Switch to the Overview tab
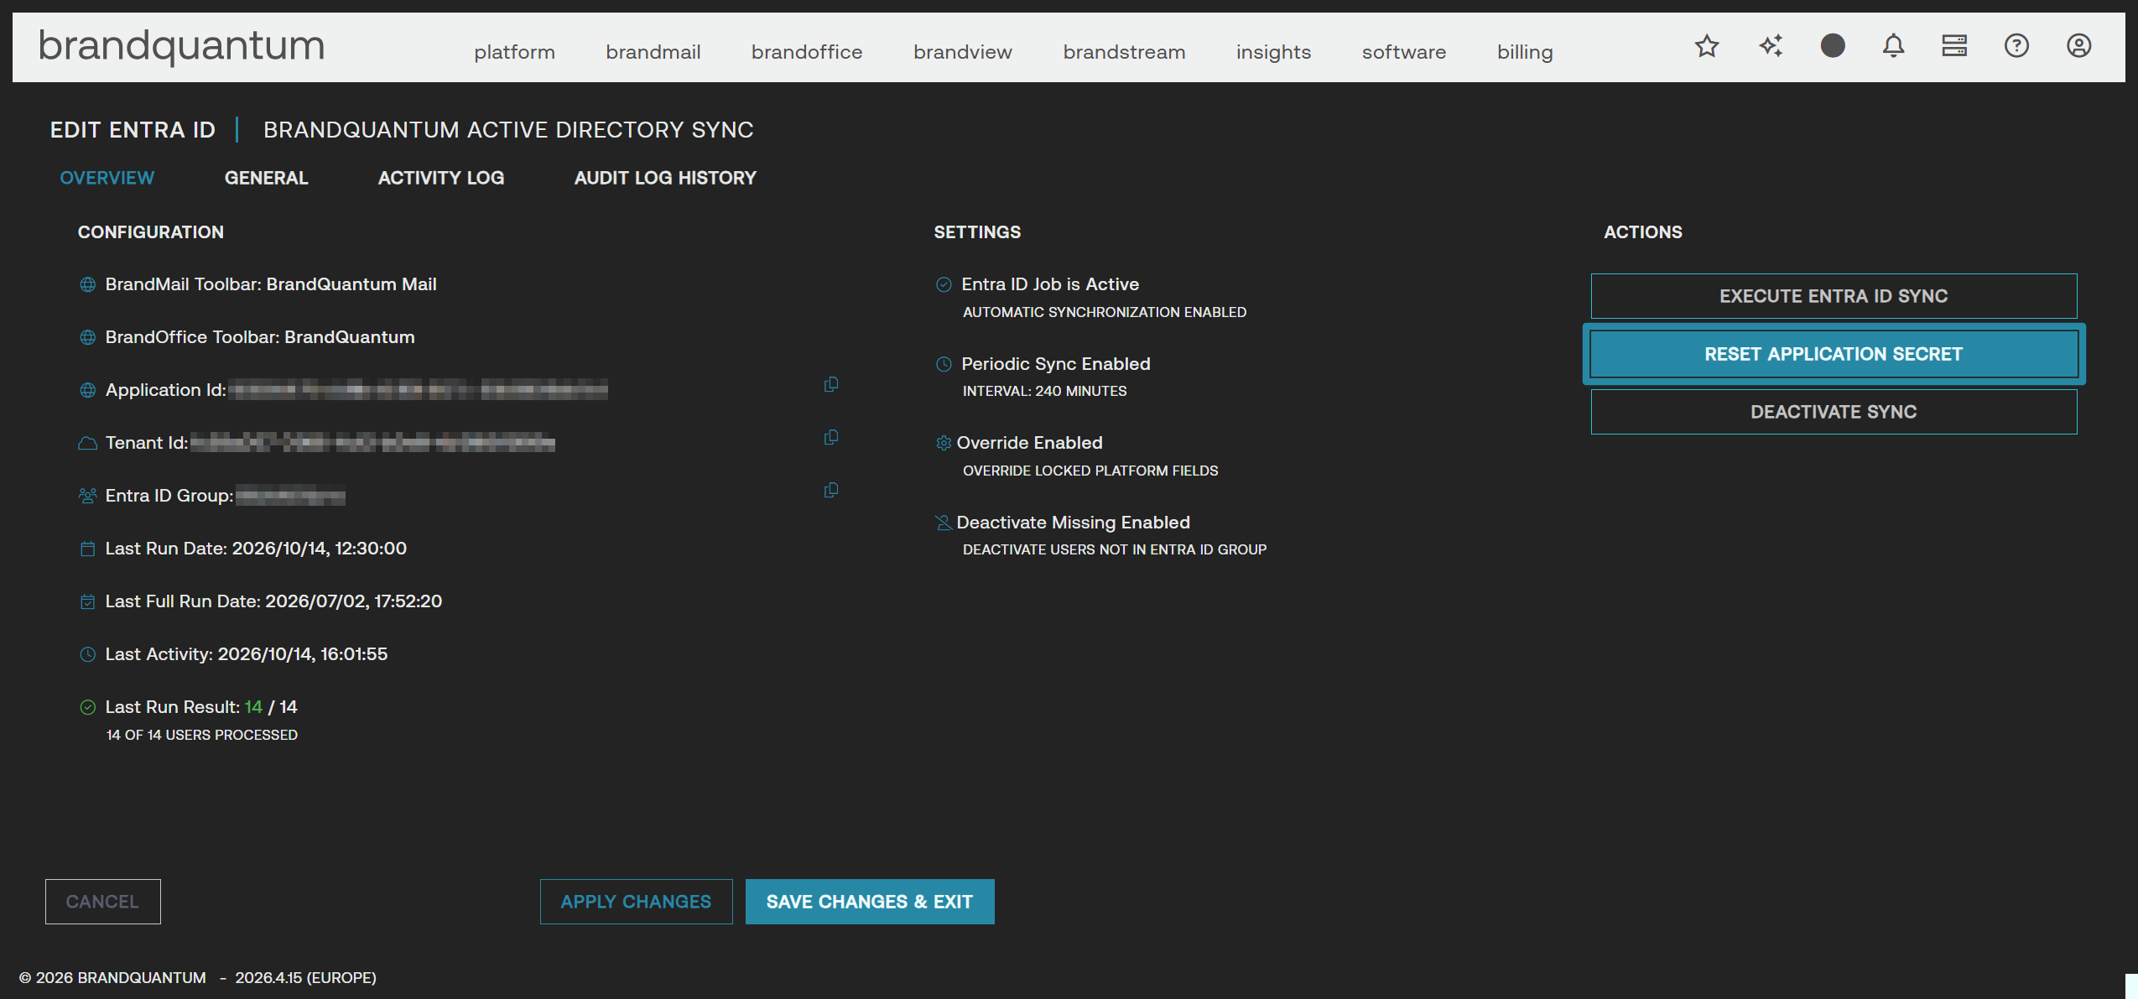2138x999 pixels. pyautogui.click(x=107, y=178)
